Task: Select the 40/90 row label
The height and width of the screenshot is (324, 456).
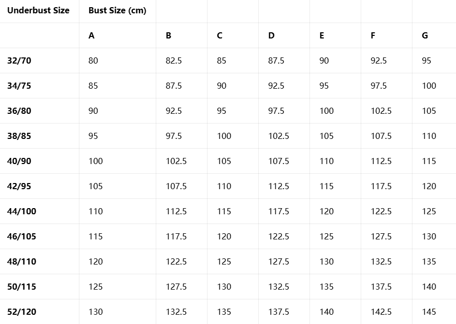Action: click(x=19, y=161)
